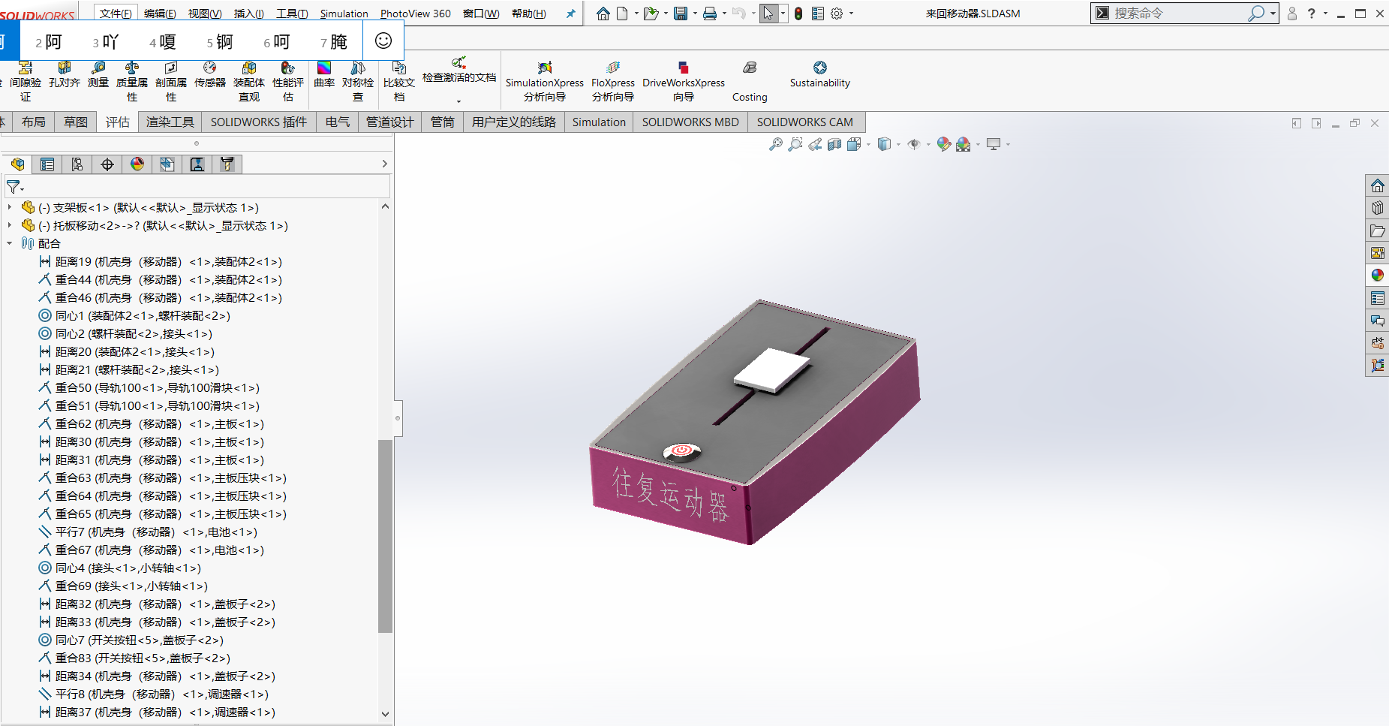Switch to the SOLIDWORKS CAM tab
This screenshot has height=726, width=1389.
[x=805, y=122]
